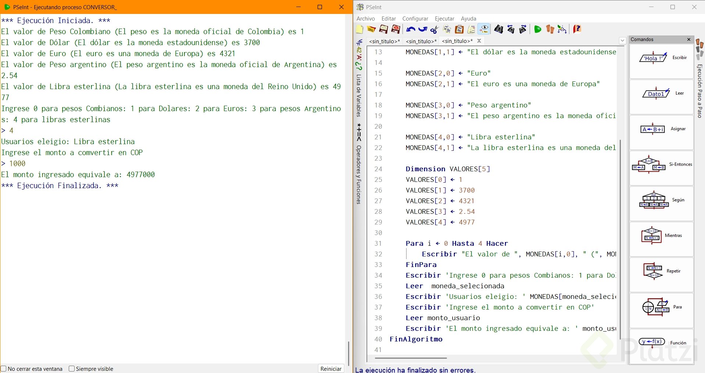
Task: Enable 'No cerrar esta ventana' checkbox
Action: click(4, 369)
